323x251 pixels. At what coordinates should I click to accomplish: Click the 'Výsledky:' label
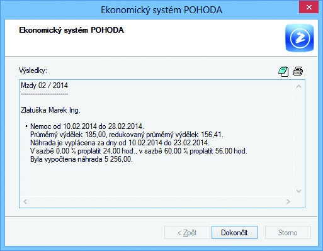(33, 70)
